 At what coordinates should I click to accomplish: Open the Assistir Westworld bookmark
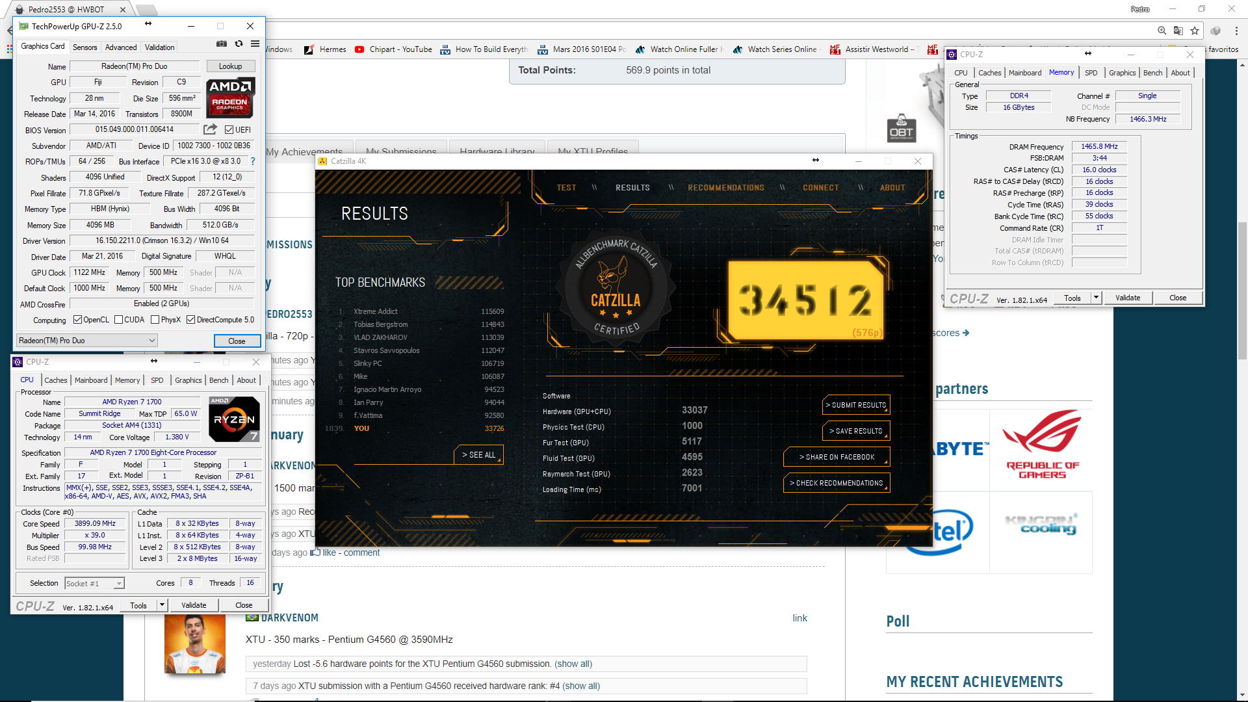pyautogui.click(x=873, y=49)
